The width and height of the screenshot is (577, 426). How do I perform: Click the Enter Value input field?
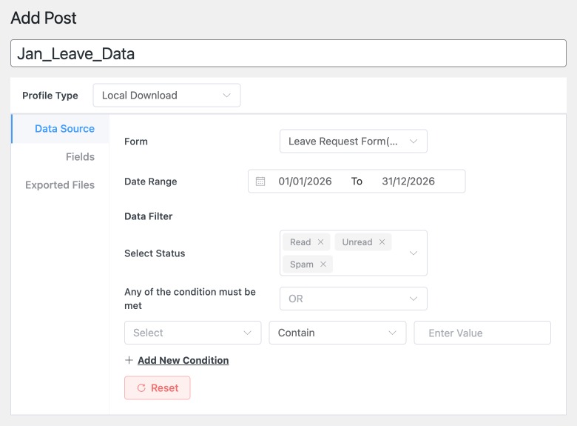coord(482,333)
